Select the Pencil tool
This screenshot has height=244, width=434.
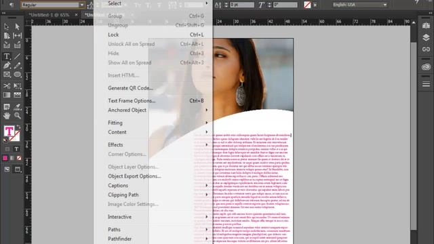(x=18, y=65)
